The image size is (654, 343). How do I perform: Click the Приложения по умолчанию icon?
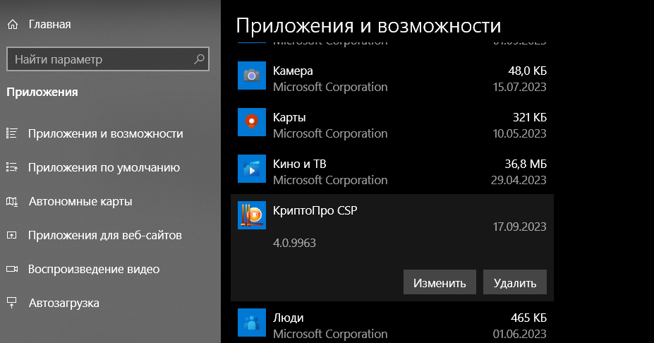pyautogui.click(x=12, y=168)
